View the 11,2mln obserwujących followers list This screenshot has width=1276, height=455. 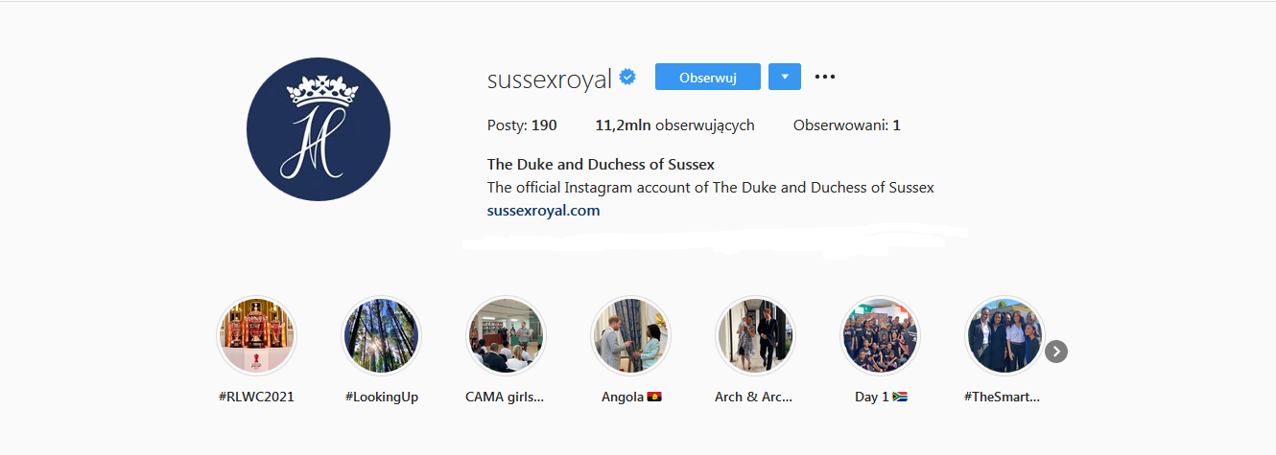click(x=675, y=125)
